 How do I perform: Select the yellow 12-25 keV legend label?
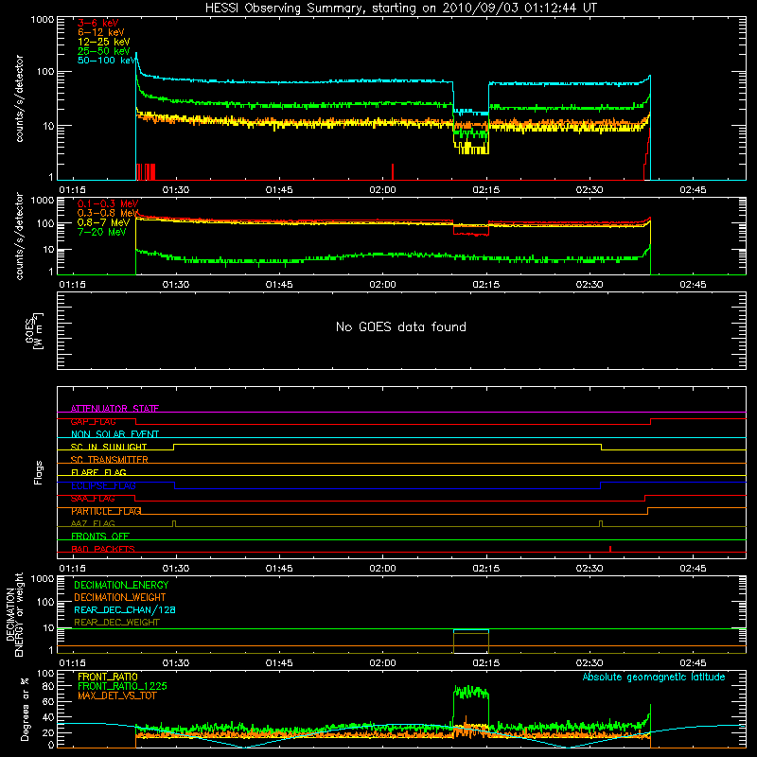pos(104,42)
